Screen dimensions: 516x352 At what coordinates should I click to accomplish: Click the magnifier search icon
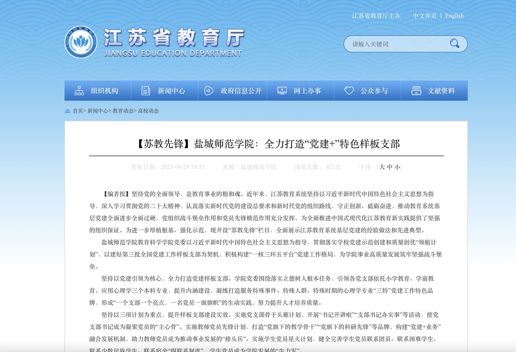[x=454, y=43]
